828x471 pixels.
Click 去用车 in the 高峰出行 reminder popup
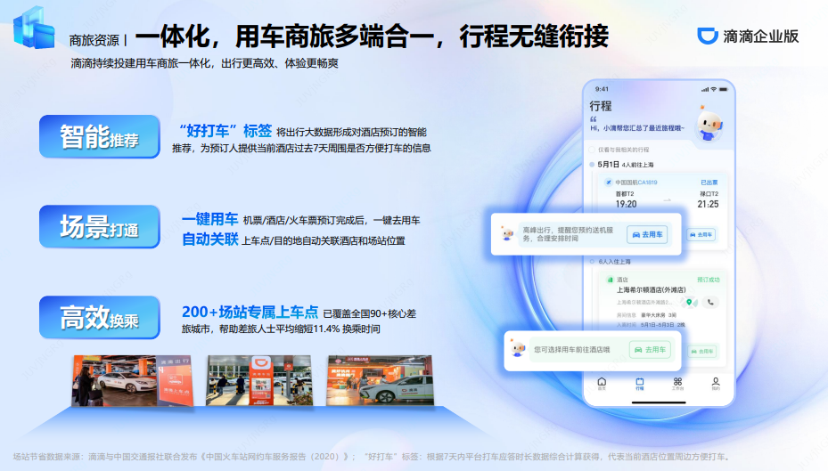[x=648, y=235]
